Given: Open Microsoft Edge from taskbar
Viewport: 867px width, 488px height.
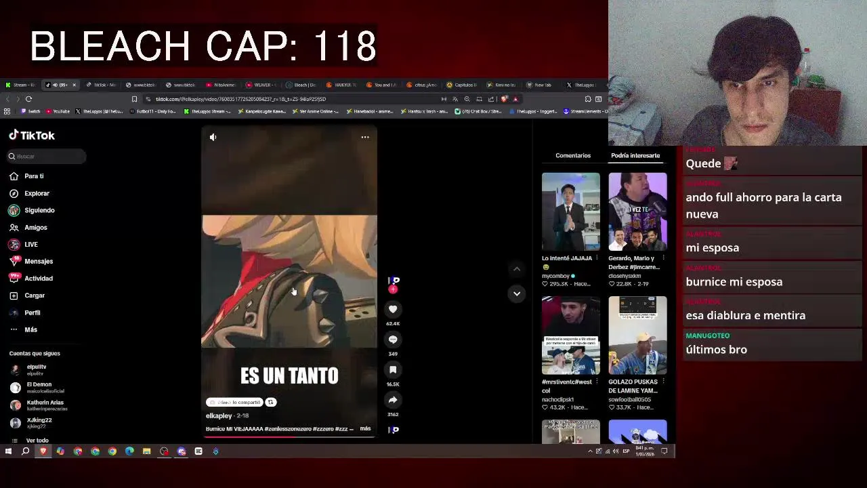Looking at the screenshot, I should [x=129, y=451].
